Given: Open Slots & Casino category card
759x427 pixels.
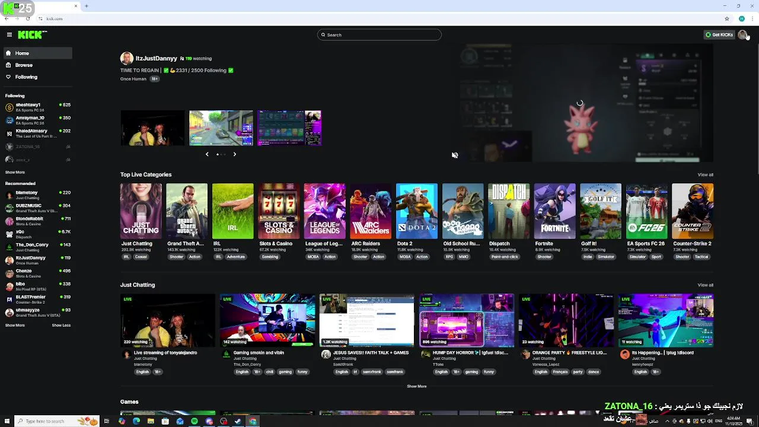Looking at the screenshot, I should click(x=279, y=211).
